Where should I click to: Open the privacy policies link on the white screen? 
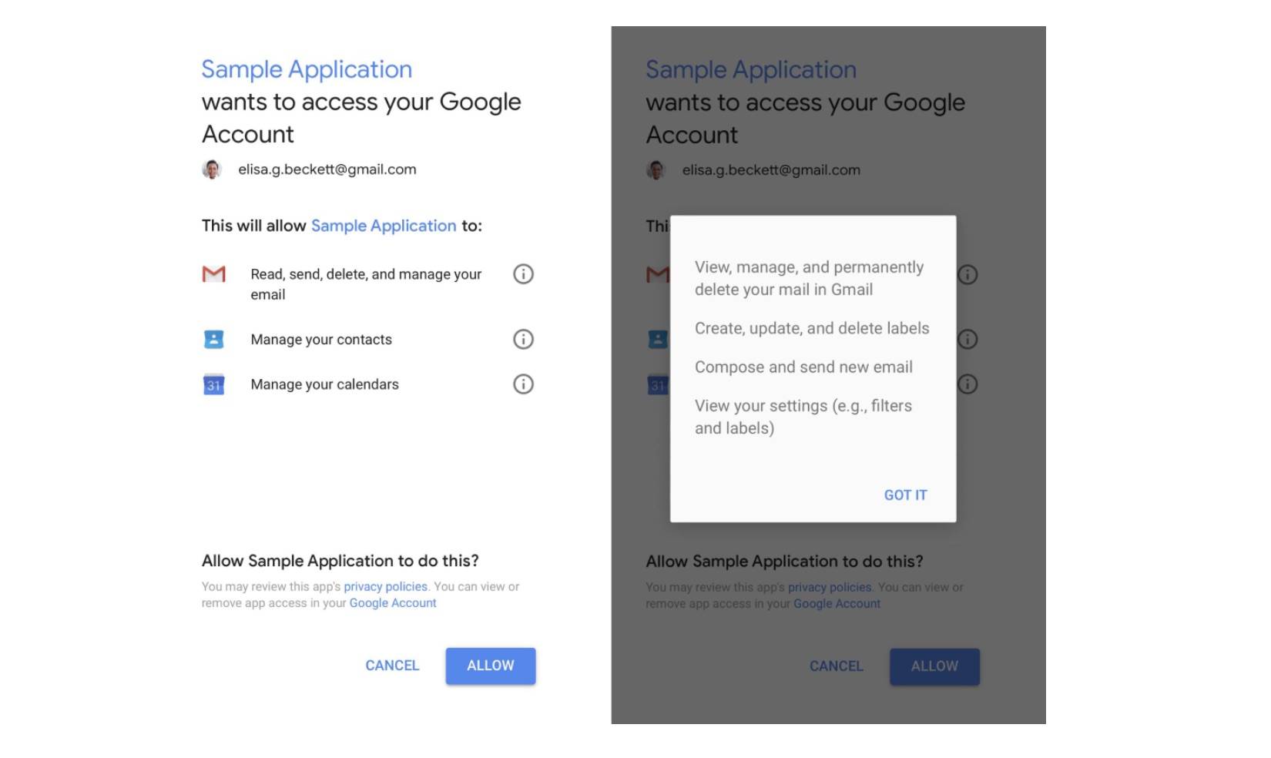pos(385,587)
